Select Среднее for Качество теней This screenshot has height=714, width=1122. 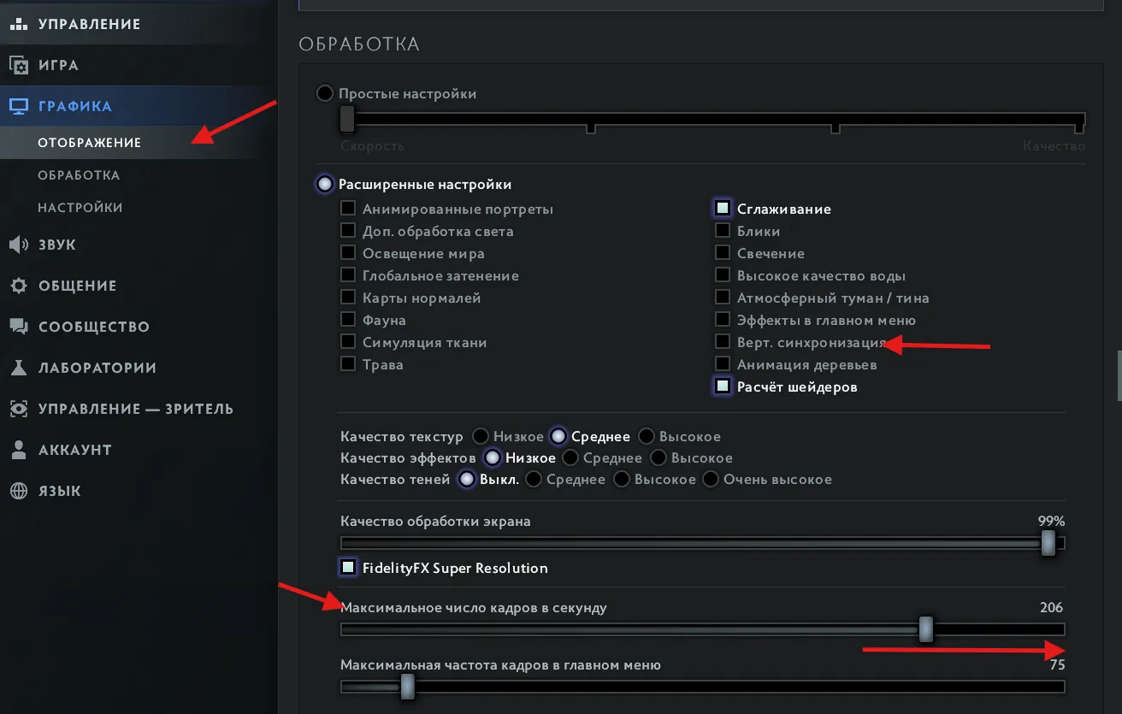point(532,479)
